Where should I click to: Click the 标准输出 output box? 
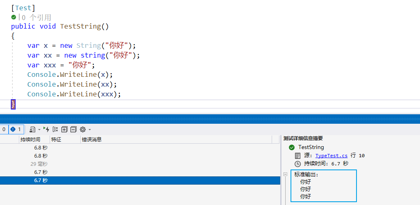(324, 186)
